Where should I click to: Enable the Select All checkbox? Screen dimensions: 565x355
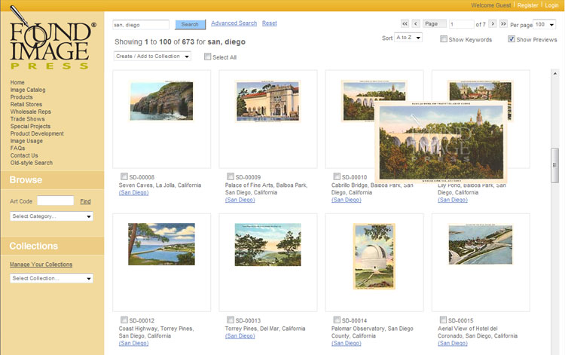208,57
